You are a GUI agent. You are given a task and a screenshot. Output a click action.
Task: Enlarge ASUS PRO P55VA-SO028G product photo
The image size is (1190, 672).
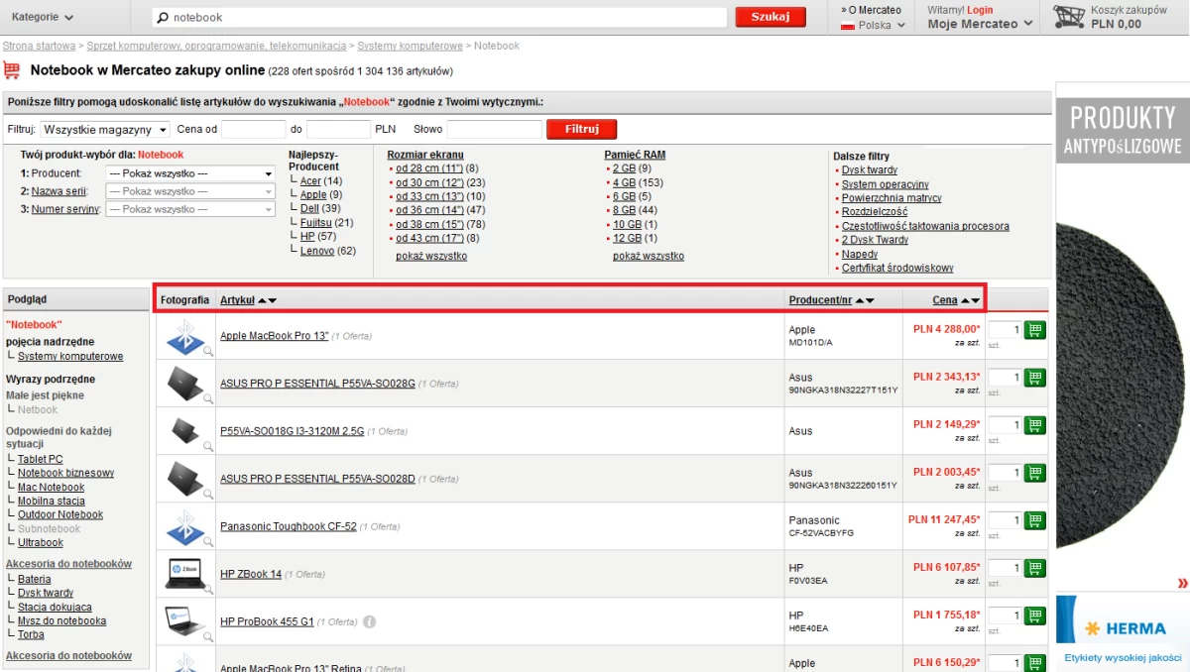pos(185,384)
